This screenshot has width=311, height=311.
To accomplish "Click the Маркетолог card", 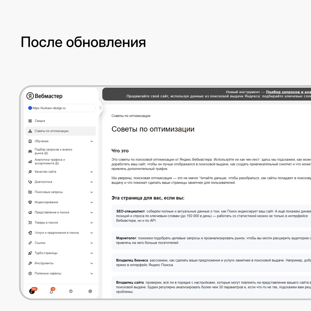I will (211, 241).
